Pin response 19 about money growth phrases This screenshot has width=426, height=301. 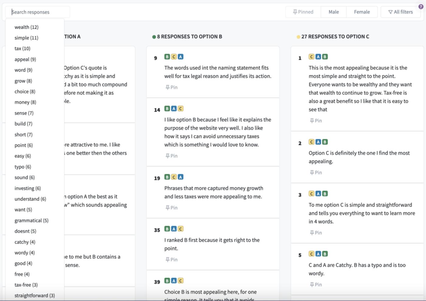coord(172,208)
